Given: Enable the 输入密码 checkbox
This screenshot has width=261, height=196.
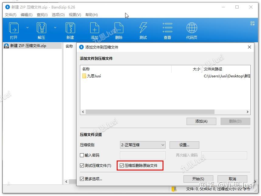Looking at the screenshot, I should (82, 155).
